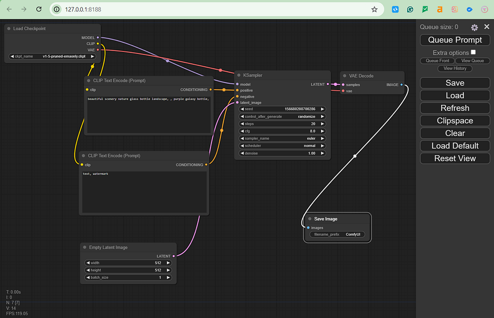Collapse the VAE Decode node dot
The height and width of the screenshot is (318, 494).
pyautogui.click(x=345, y=76)
